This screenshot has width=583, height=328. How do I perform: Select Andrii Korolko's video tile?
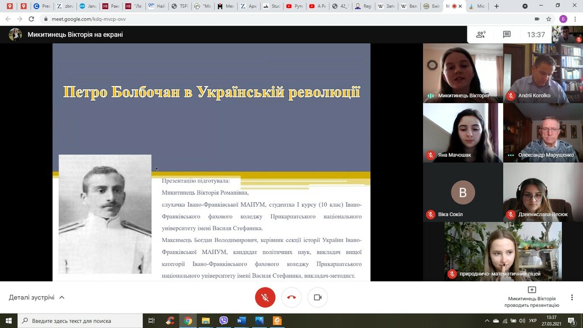(x=543, y=73)
